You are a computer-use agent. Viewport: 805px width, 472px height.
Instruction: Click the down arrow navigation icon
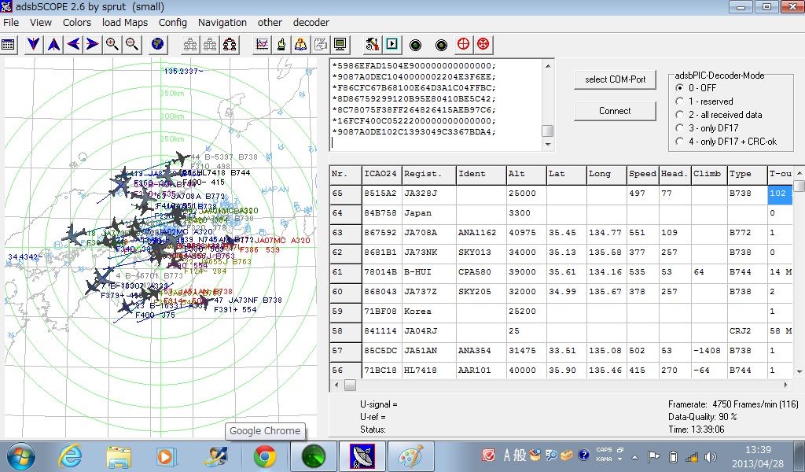33,44
